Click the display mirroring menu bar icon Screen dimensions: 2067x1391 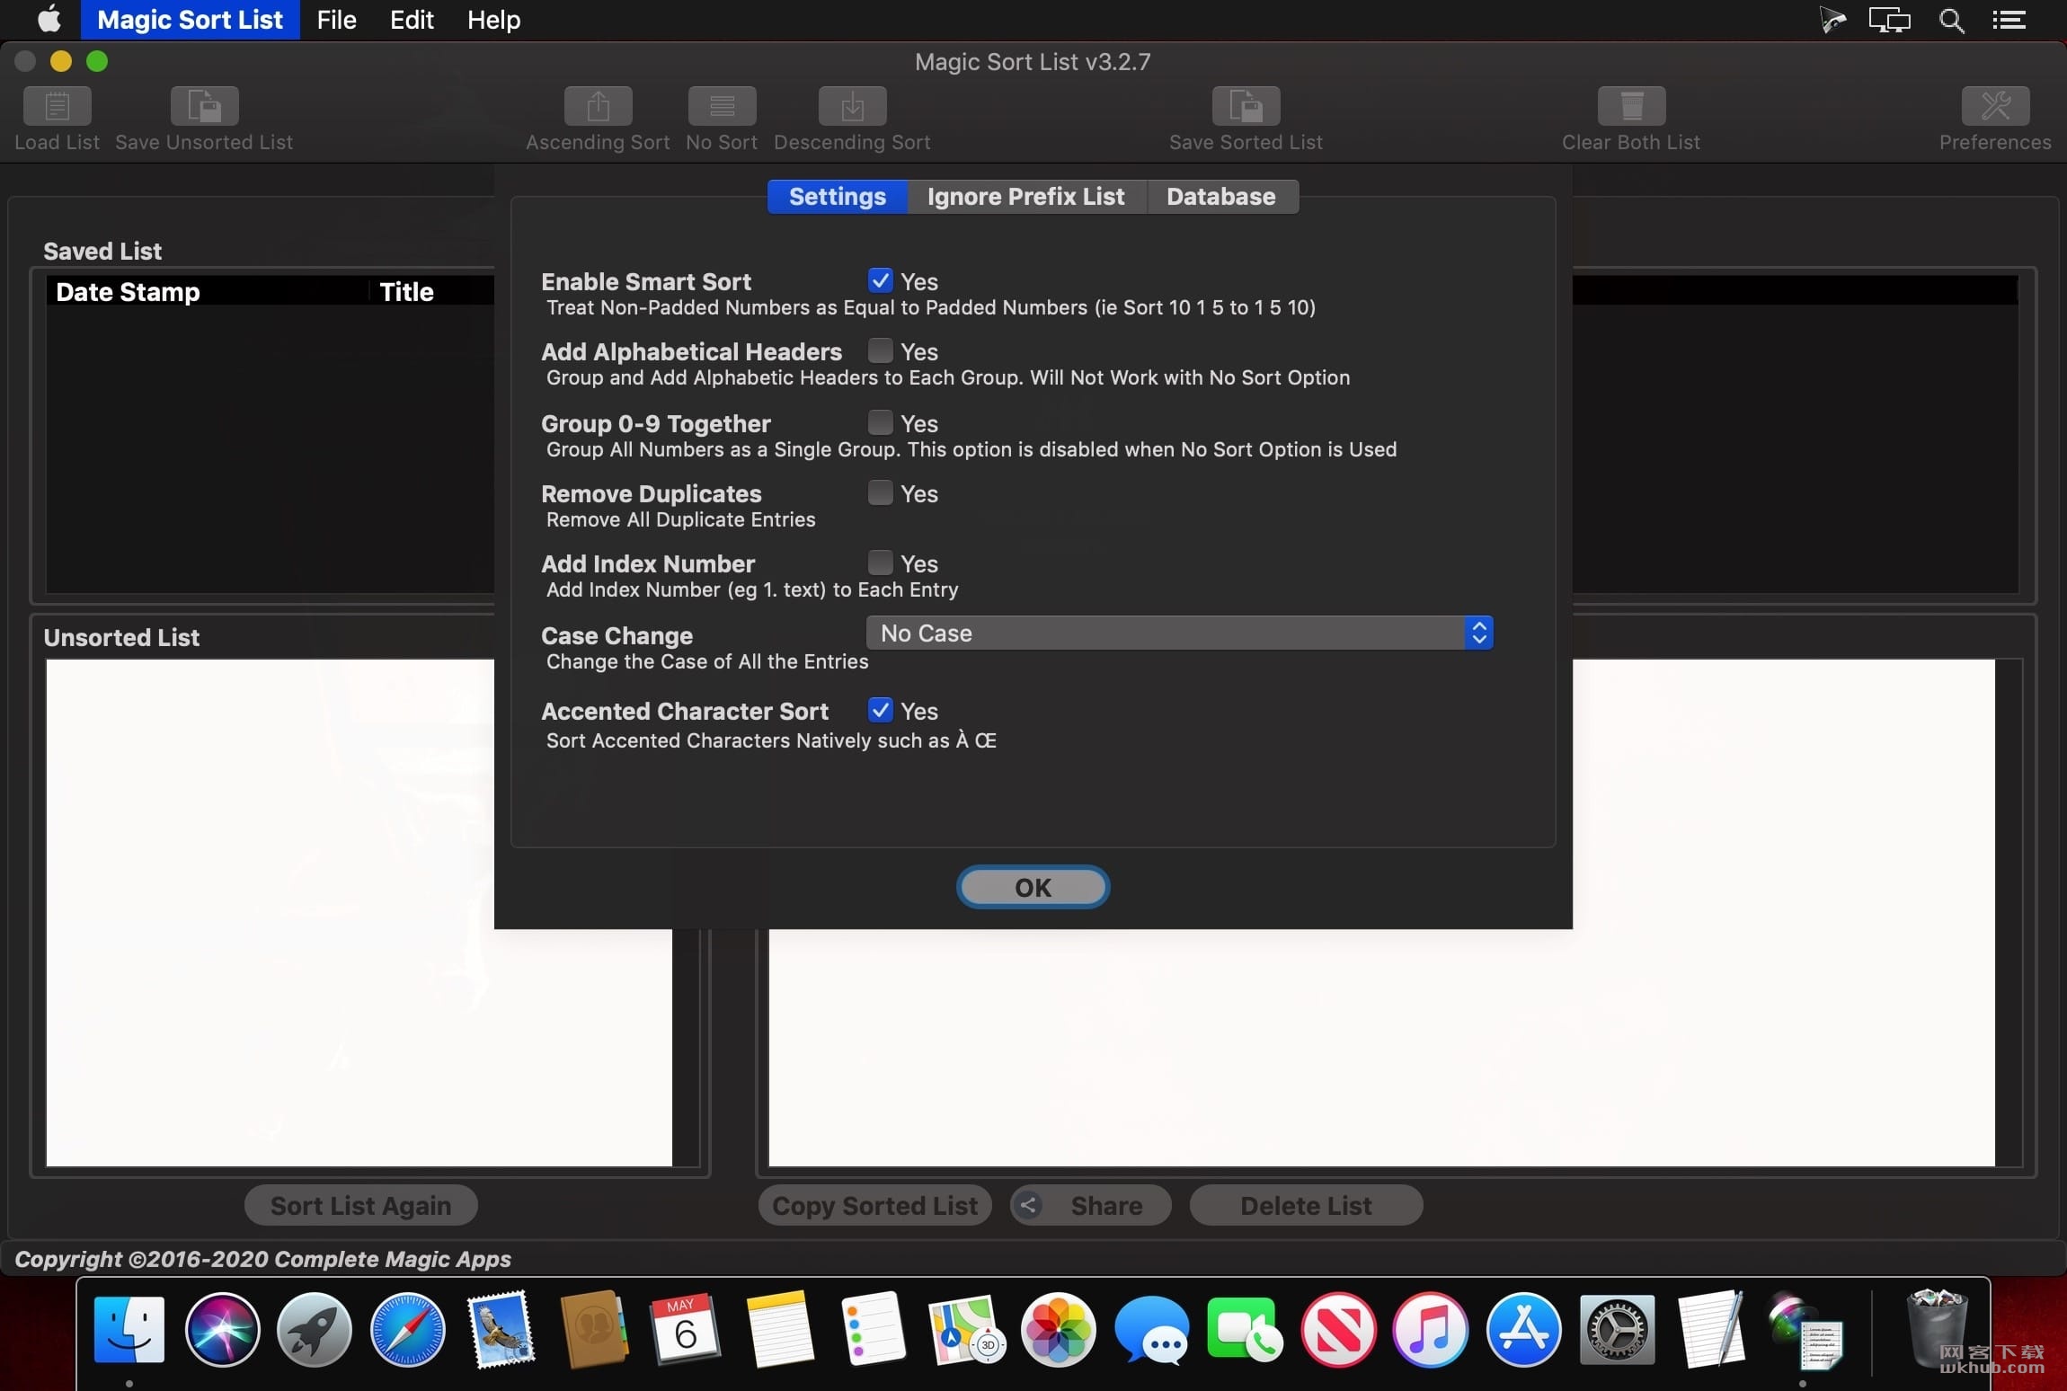pos(1889,20)
